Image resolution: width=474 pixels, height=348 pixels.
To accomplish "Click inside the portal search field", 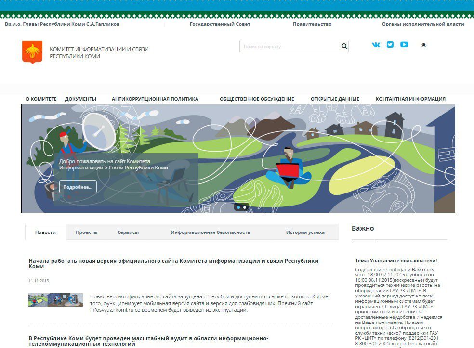I will (289, 47).
